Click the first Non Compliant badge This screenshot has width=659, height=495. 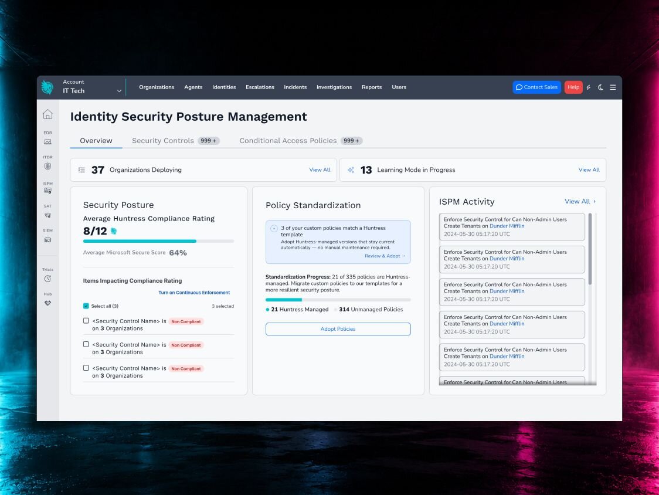click(186, 321)
